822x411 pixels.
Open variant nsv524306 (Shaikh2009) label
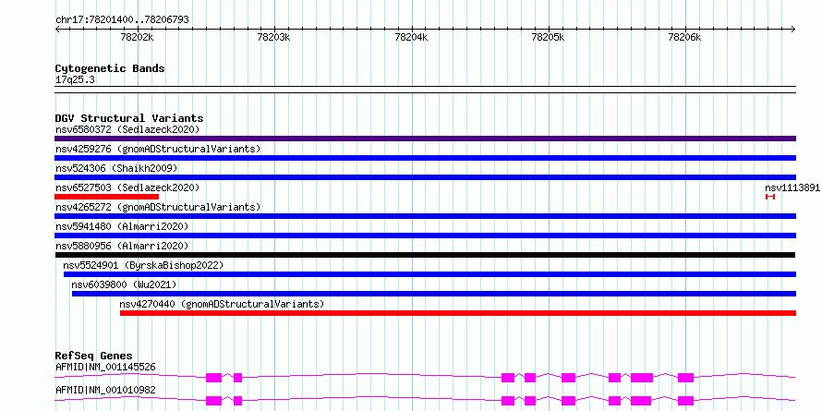pos(116,168)
